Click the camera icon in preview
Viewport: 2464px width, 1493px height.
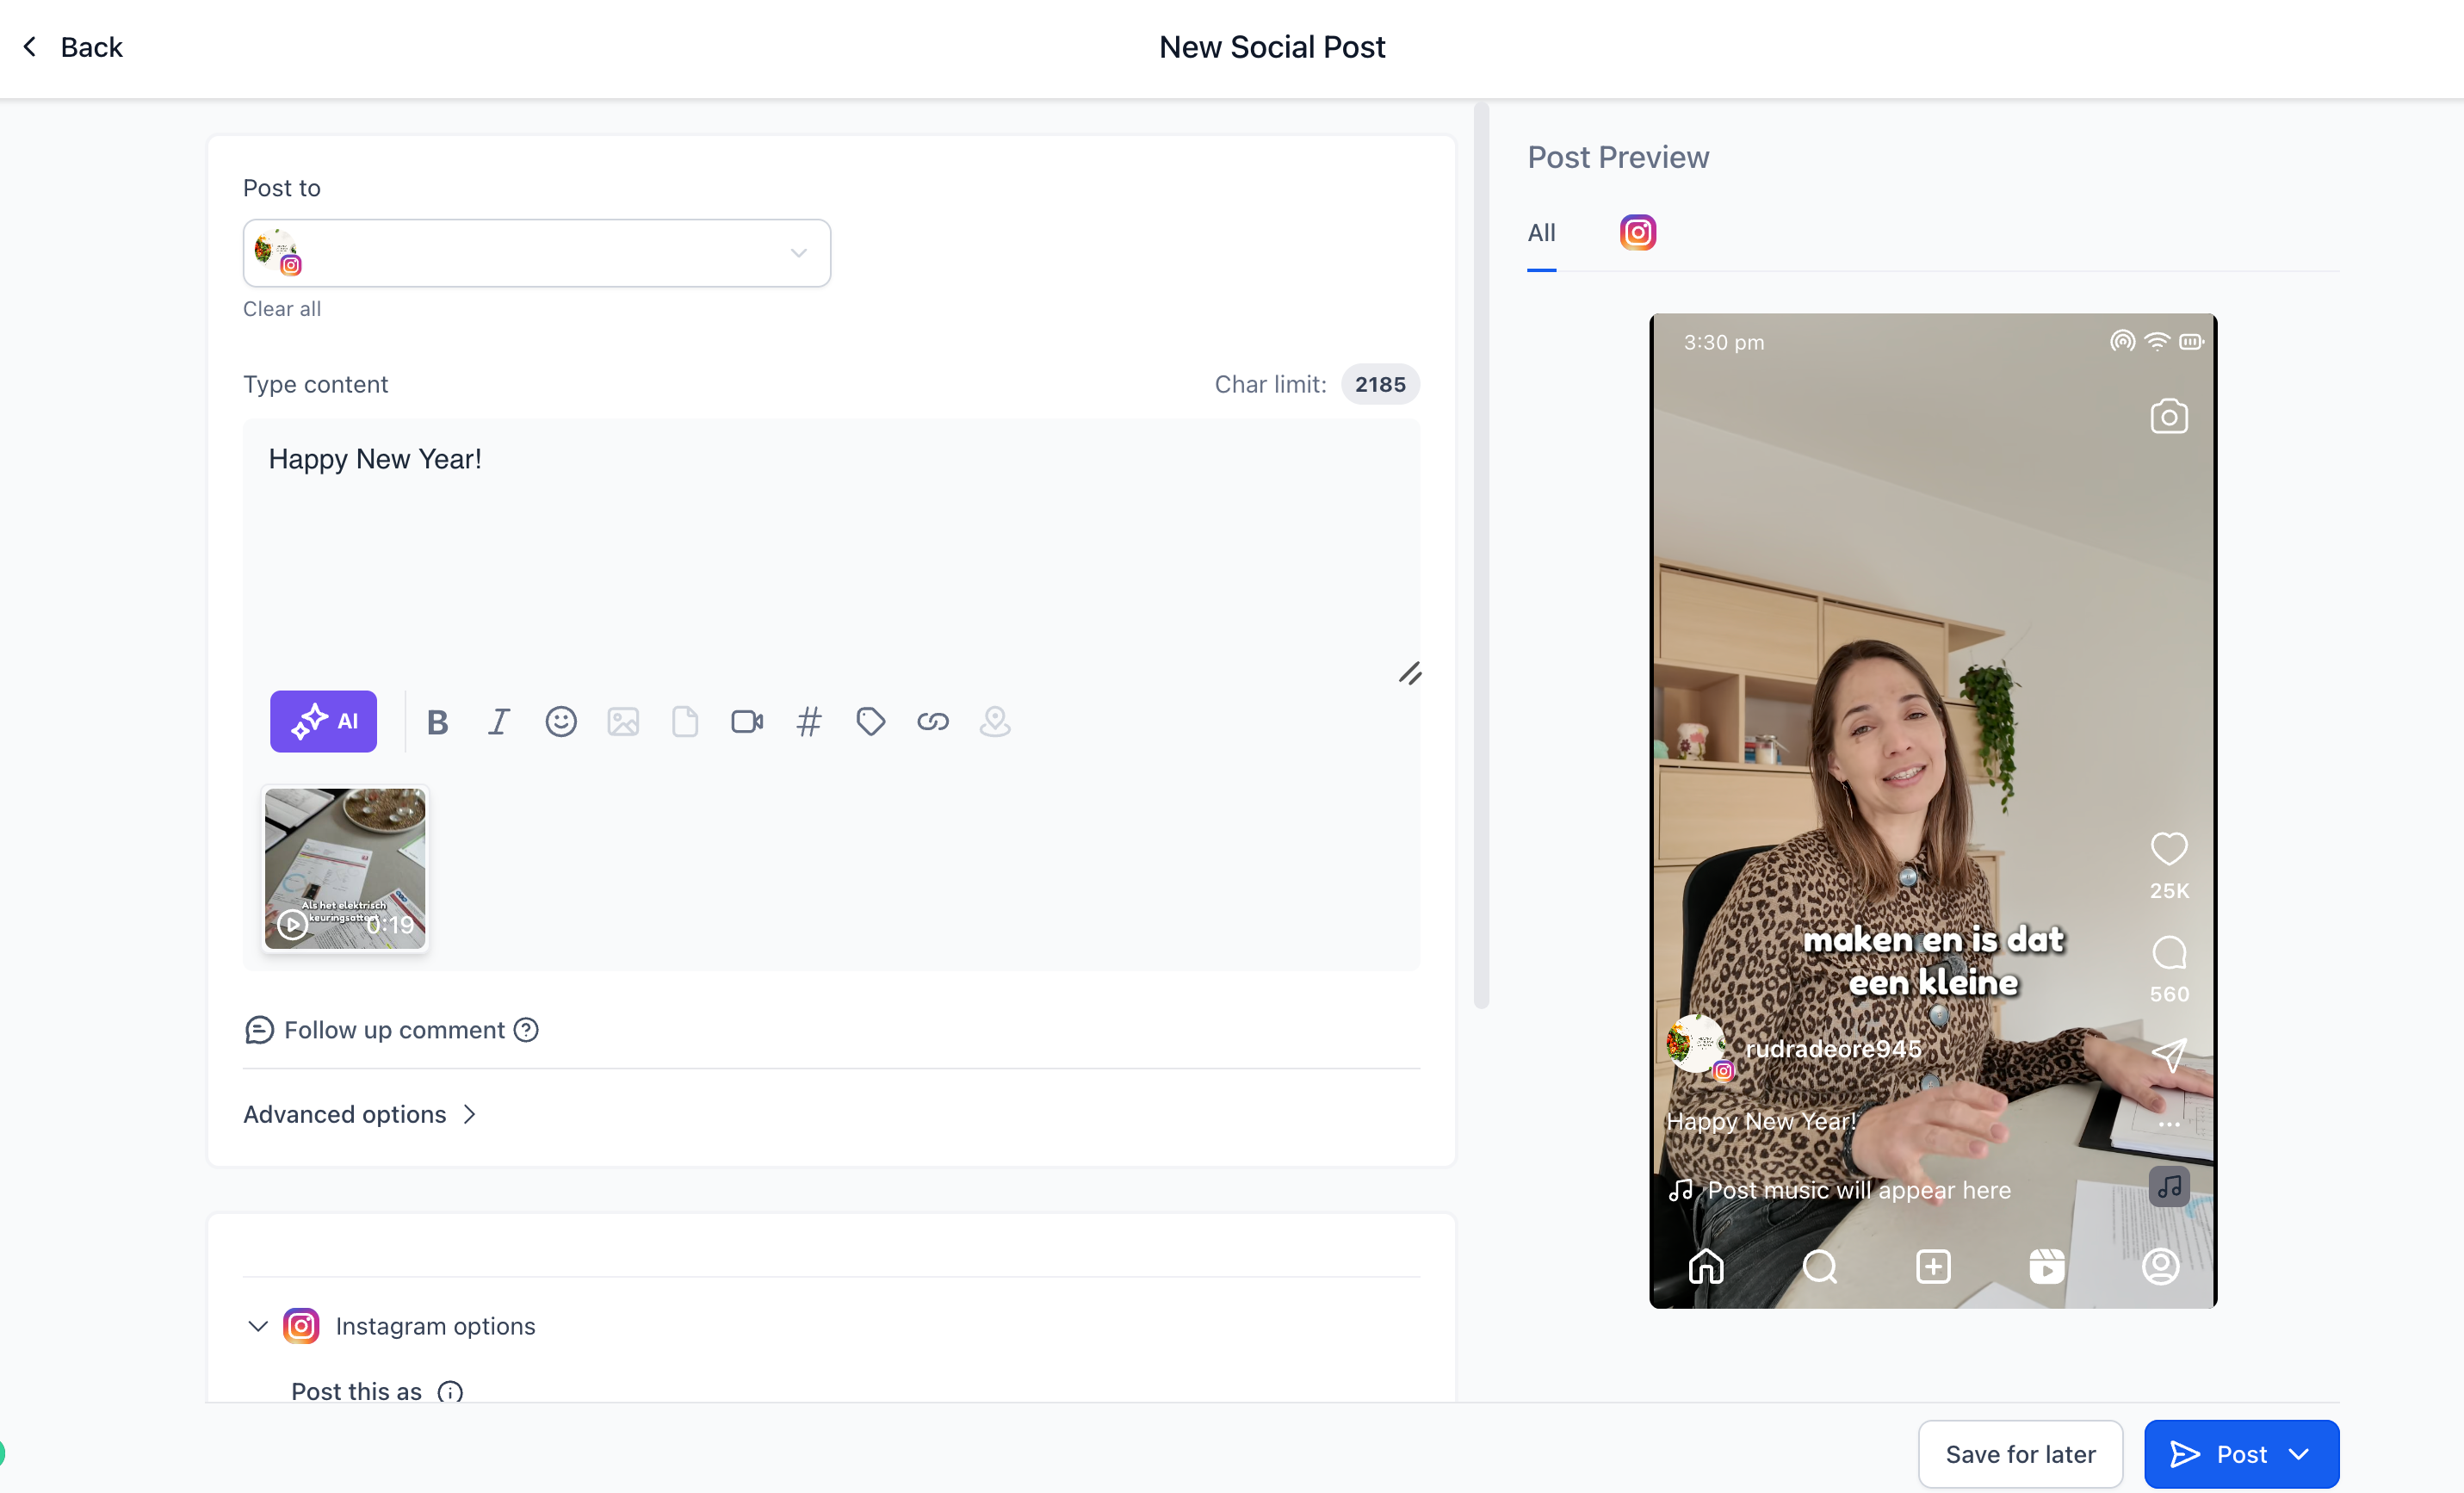point(2168,416)
